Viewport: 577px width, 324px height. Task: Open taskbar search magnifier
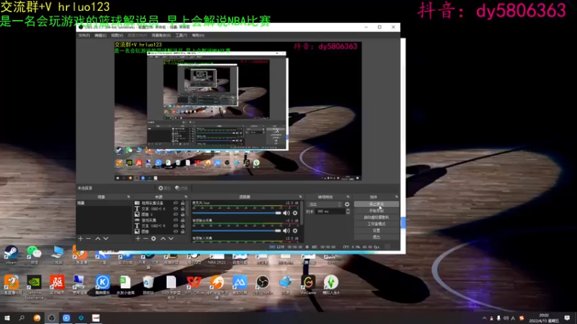click(x=22, y=318)
